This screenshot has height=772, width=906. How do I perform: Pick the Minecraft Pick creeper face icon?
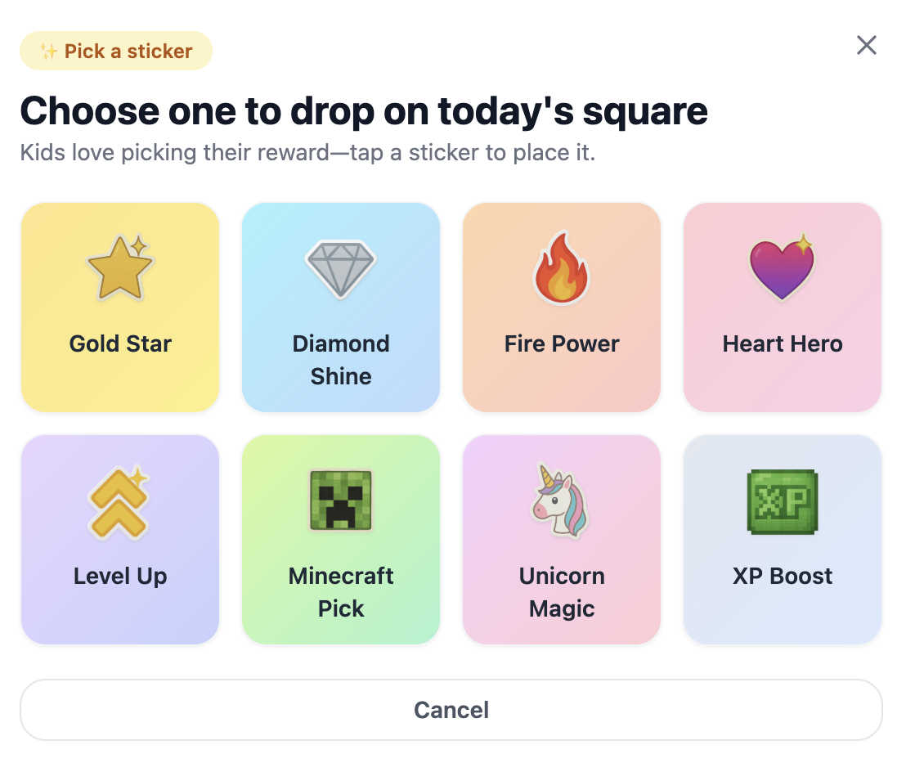pyautogui.click(x=341, y=501)
